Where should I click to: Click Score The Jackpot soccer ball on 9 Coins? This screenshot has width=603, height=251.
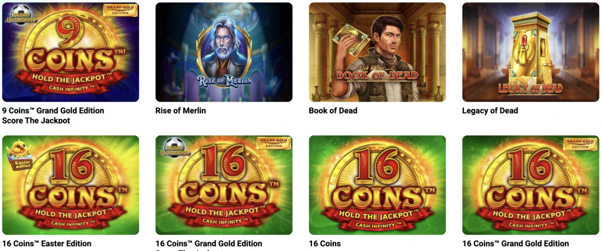[21, 15]
